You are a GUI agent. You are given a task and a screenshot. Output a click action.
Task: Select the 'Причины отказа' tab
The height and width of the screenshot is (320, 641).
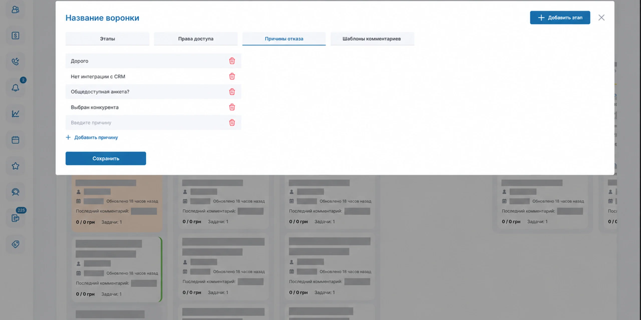pos(284,39)
